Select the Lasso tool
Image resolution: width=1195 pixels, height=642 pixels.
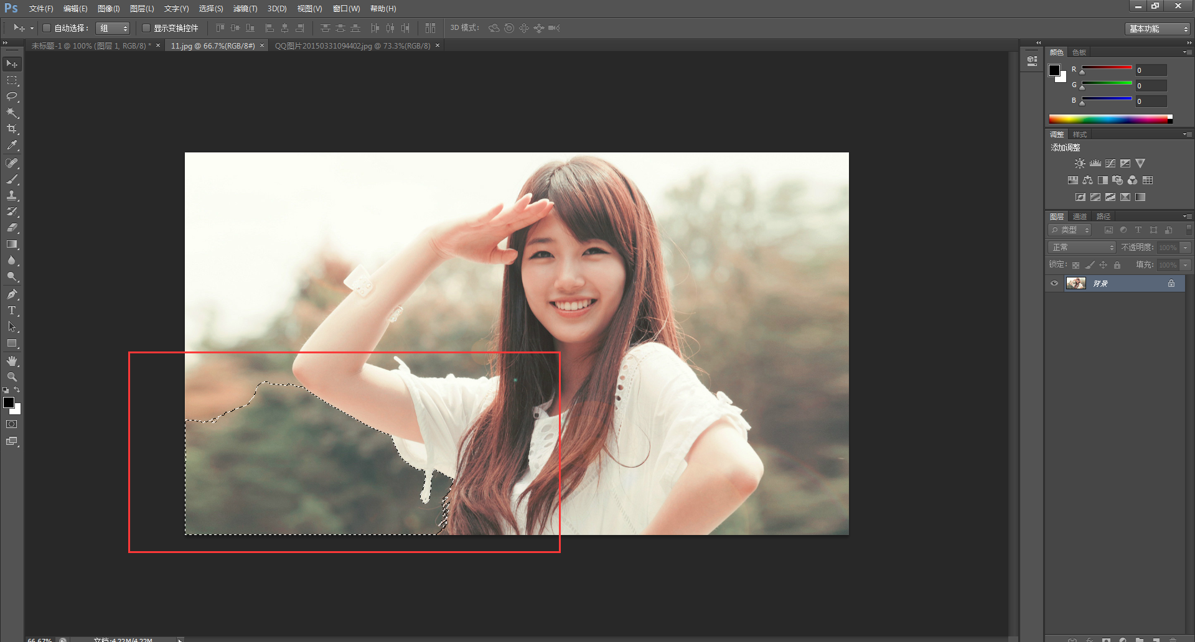(12, 96)
